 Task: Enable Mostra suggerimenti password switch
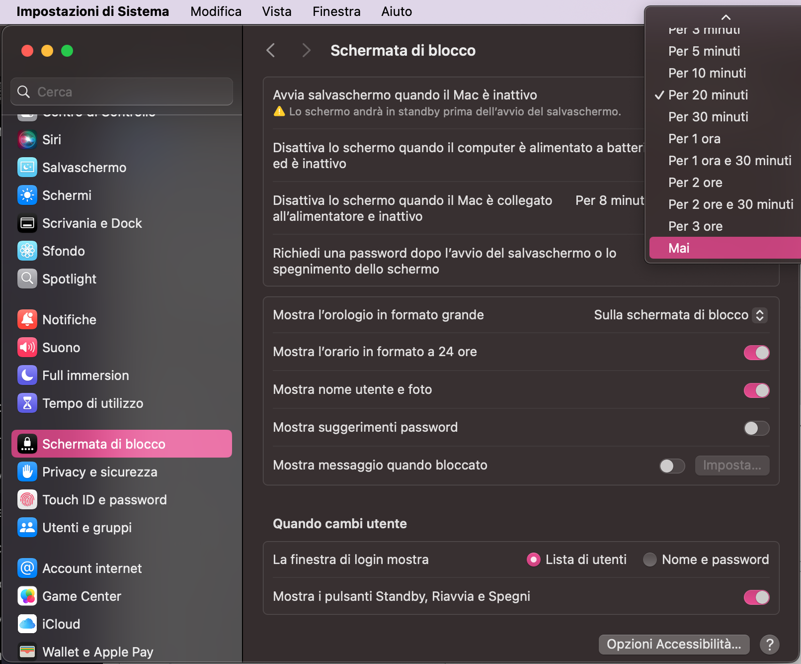756,428
